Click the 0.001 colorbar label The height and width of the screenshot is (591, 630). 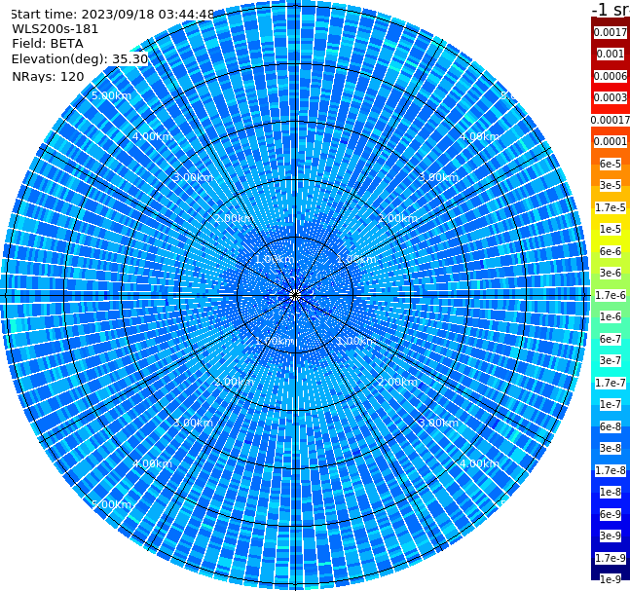point(611,54)
